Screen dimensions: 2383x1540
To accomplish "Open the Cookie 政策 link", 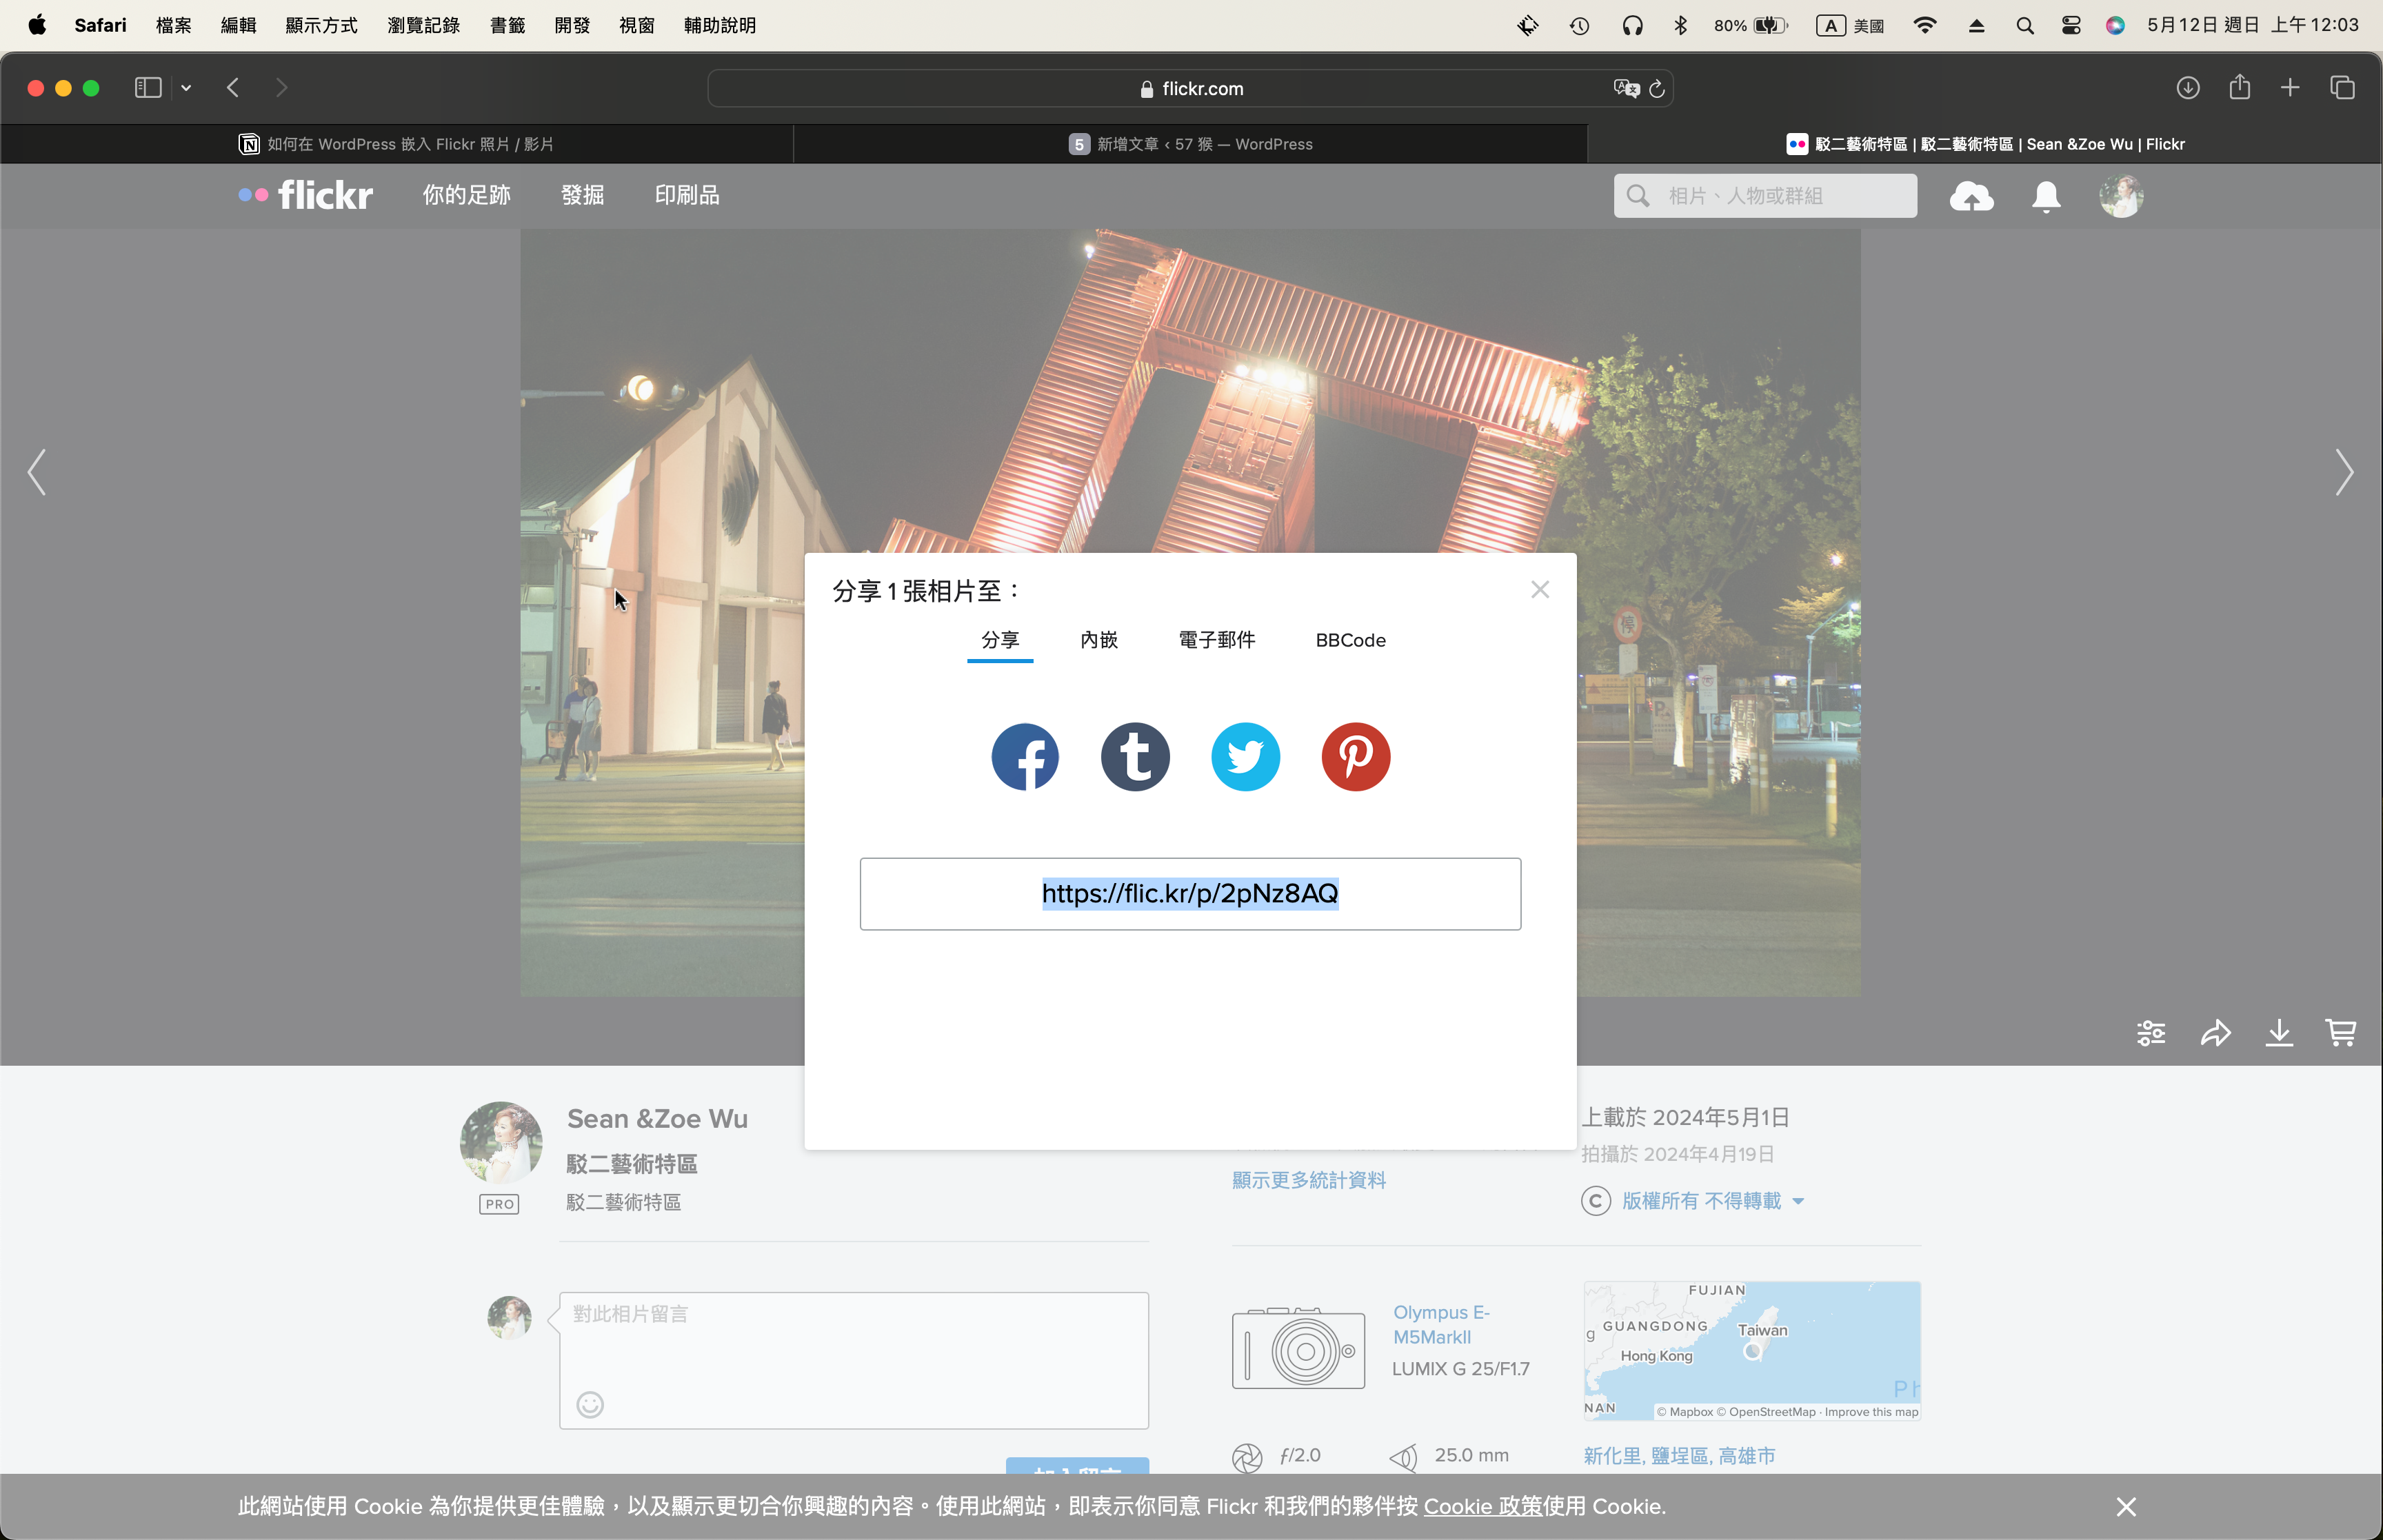I will pos(1482,1506).
